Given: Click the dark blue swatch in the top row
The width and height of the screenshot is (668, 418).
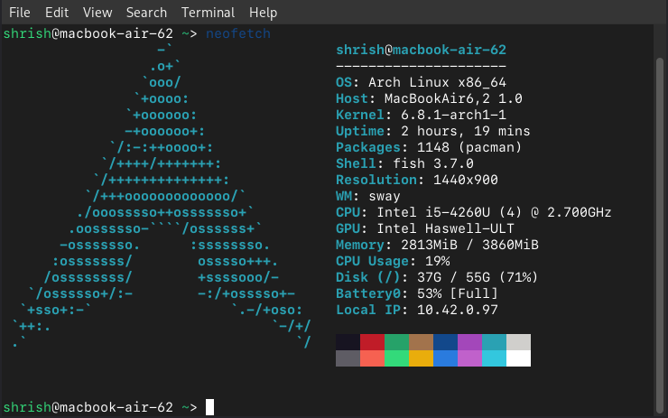Looking at the screenshot, I should (x=445, y=342).
